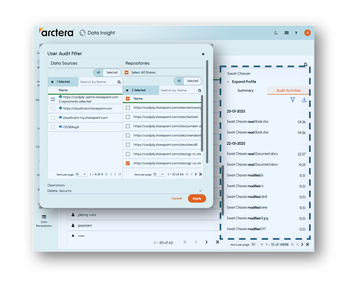Click sites/testswati repository row text
This screenshot has width=355, height=286.
click(167, 108)
